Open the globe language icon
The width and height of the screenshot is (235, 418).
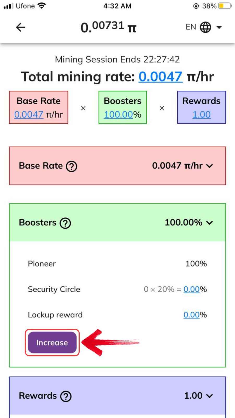(x=205, y=27)
